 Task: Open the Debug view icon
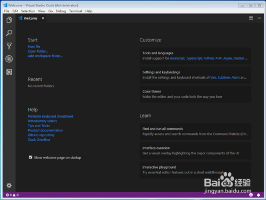click(x=9, y=59)
